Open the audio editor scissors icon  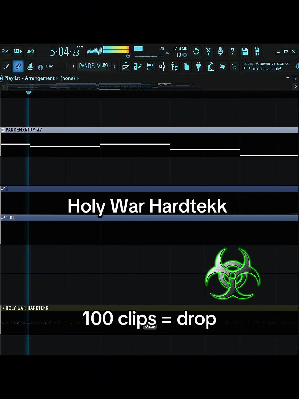tap(208, 52)
